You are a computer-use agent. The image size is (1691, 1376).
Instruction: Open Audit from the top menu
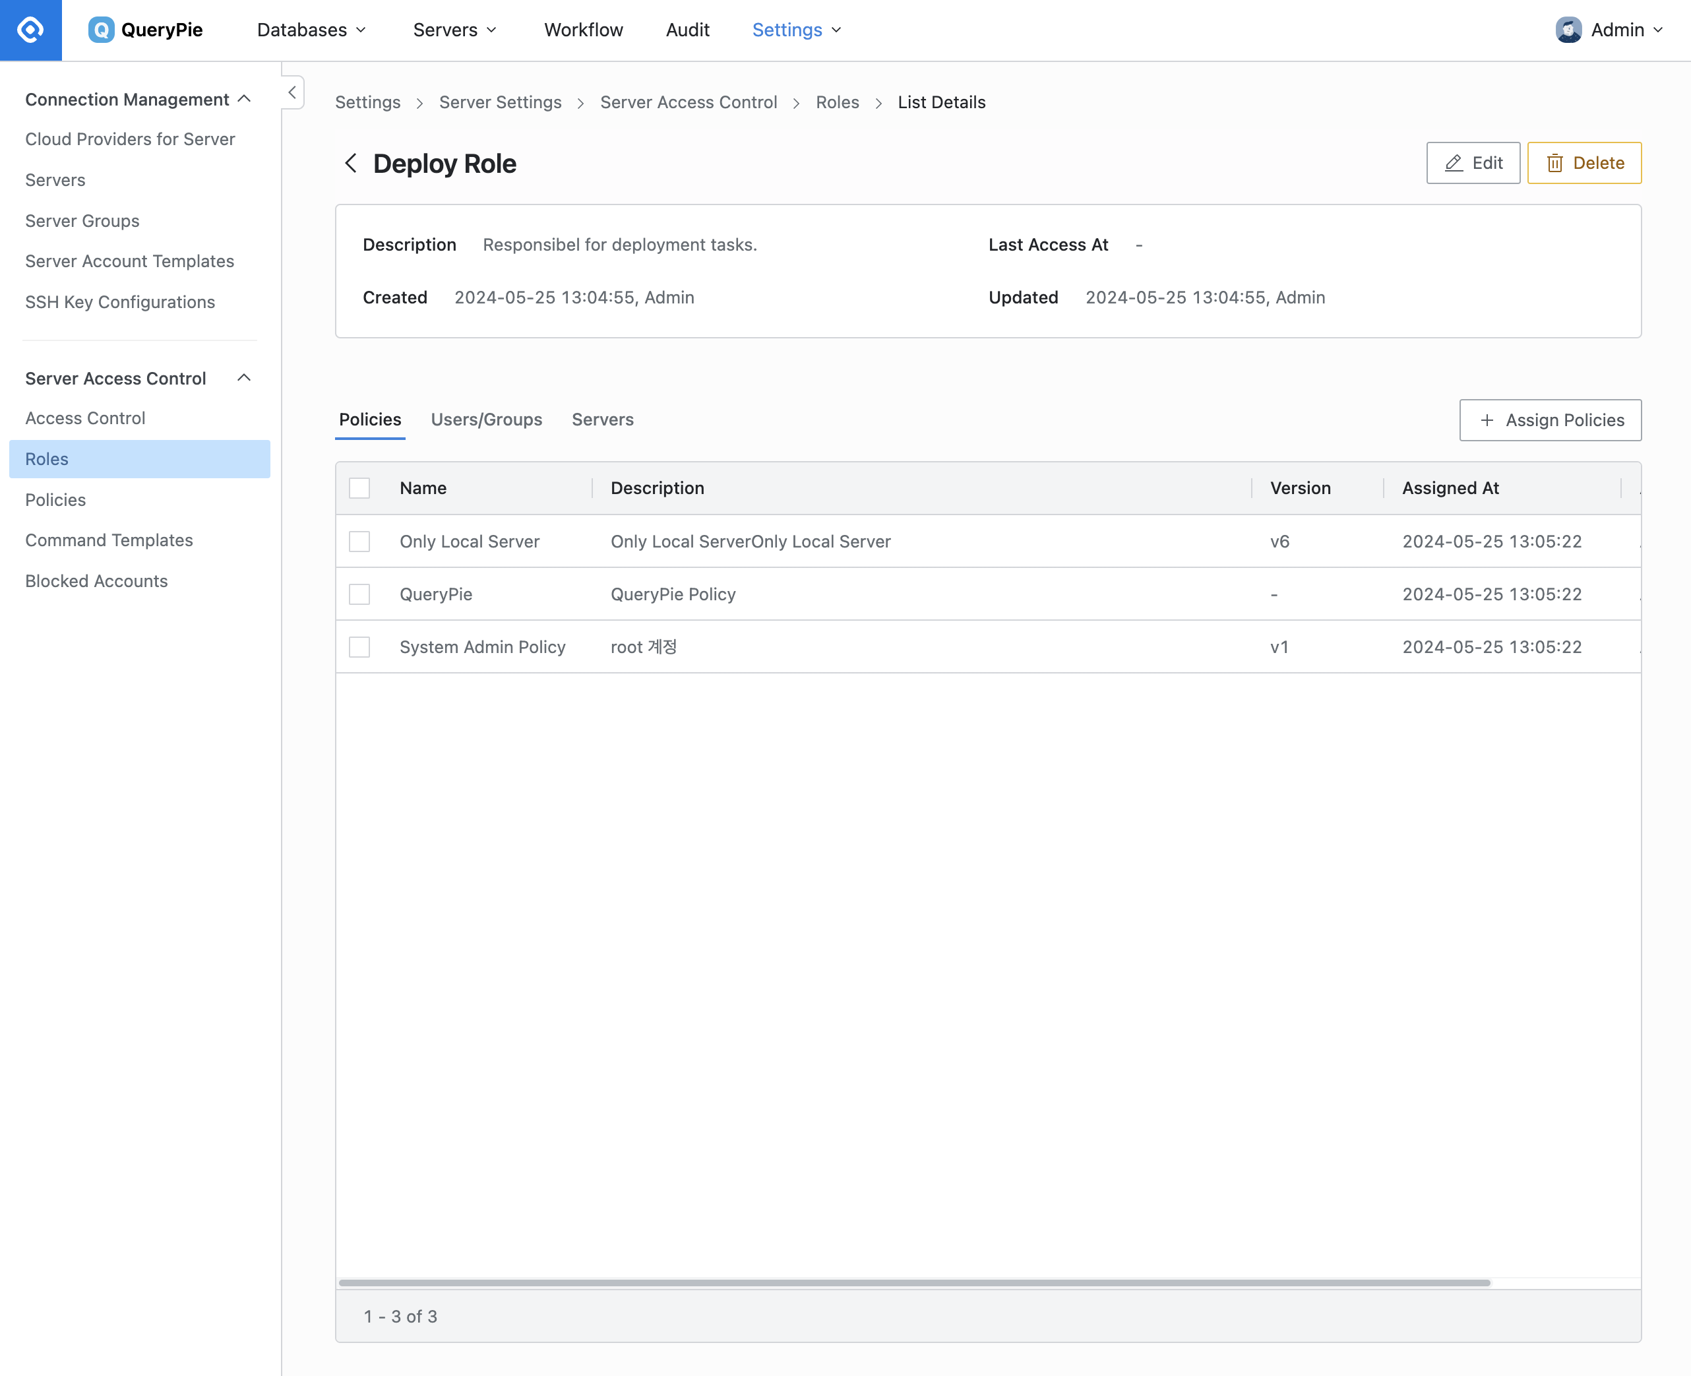[x=687, y=30]
